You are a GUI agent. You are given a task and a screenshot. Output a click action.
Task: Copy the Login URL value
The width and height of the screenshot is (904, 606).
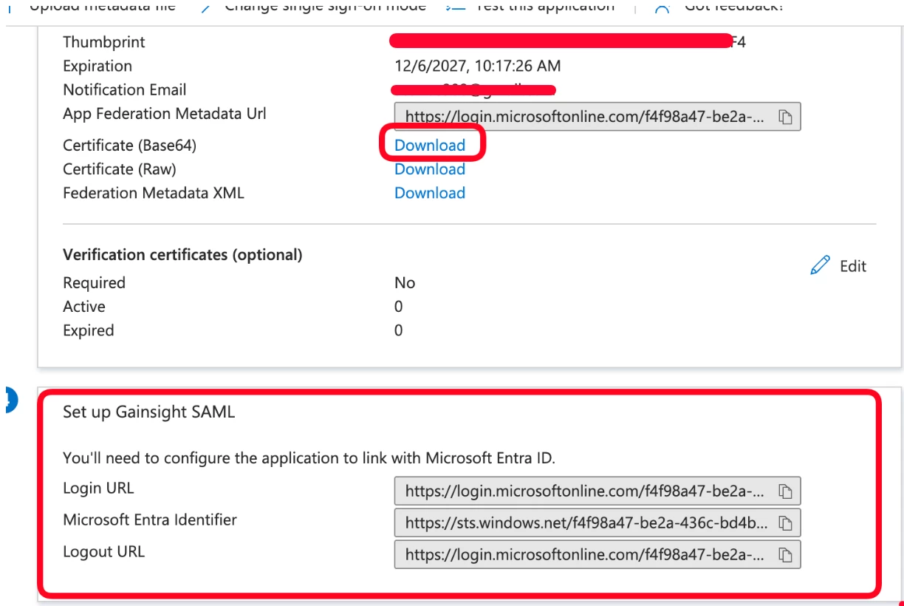[x=786, y=491]
